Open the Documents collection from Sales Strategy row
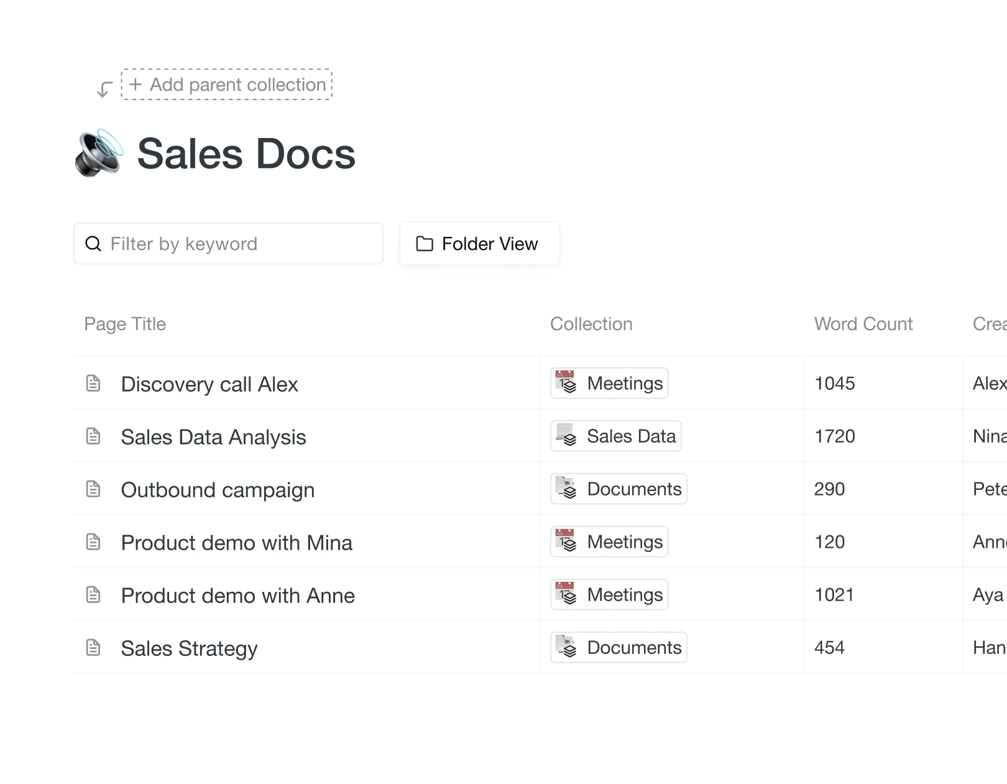This screenshot has height=784, width=1007. pos(618,647)
